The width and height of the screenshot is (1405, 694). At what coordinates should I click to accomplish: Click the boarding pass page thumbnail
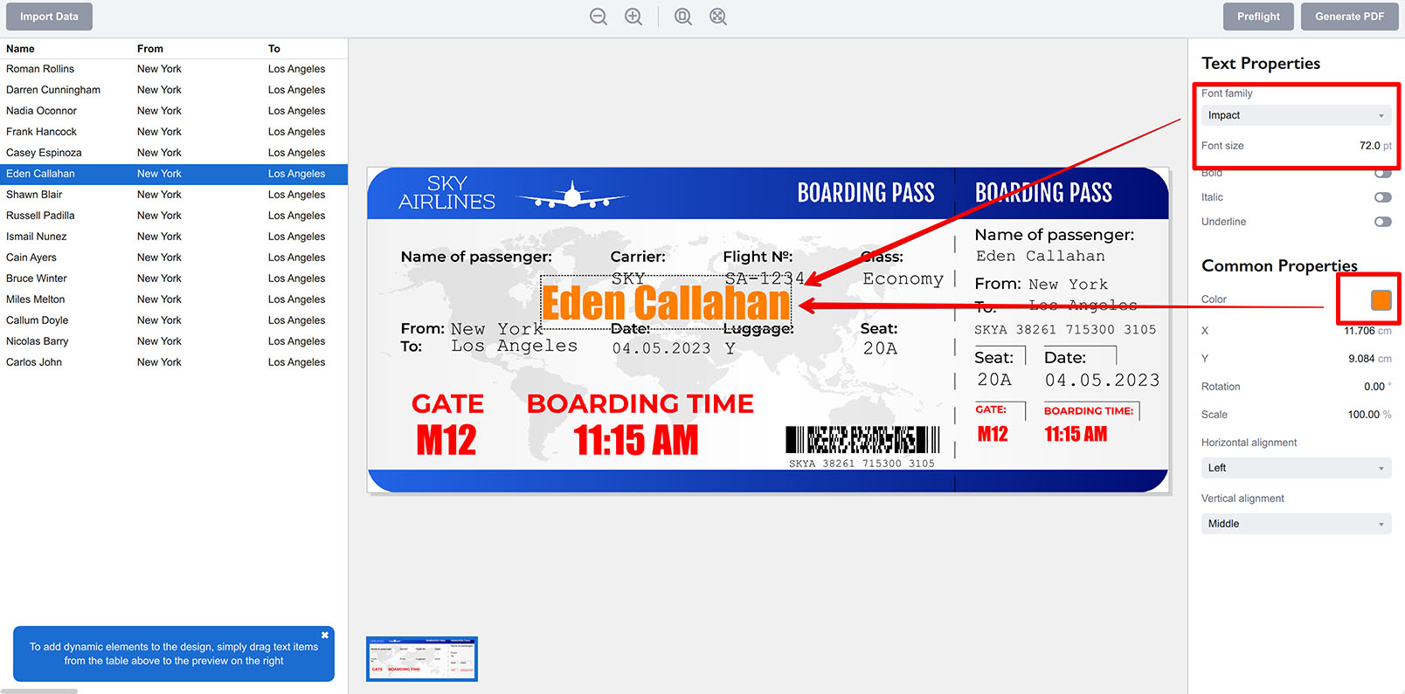tap(422, 659)
